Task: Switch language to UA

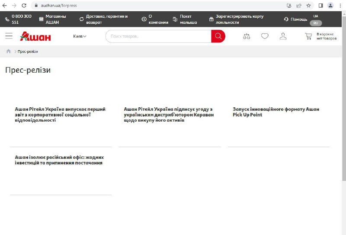Action: click(x=316, y=16)
